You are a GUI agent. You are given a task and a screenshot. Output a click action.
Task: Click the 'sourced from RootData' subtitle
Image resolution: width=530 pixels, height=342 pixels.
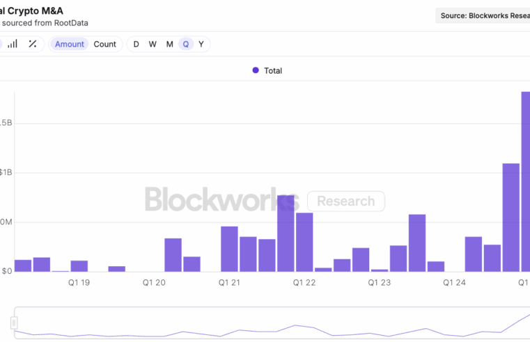point(45,23)
